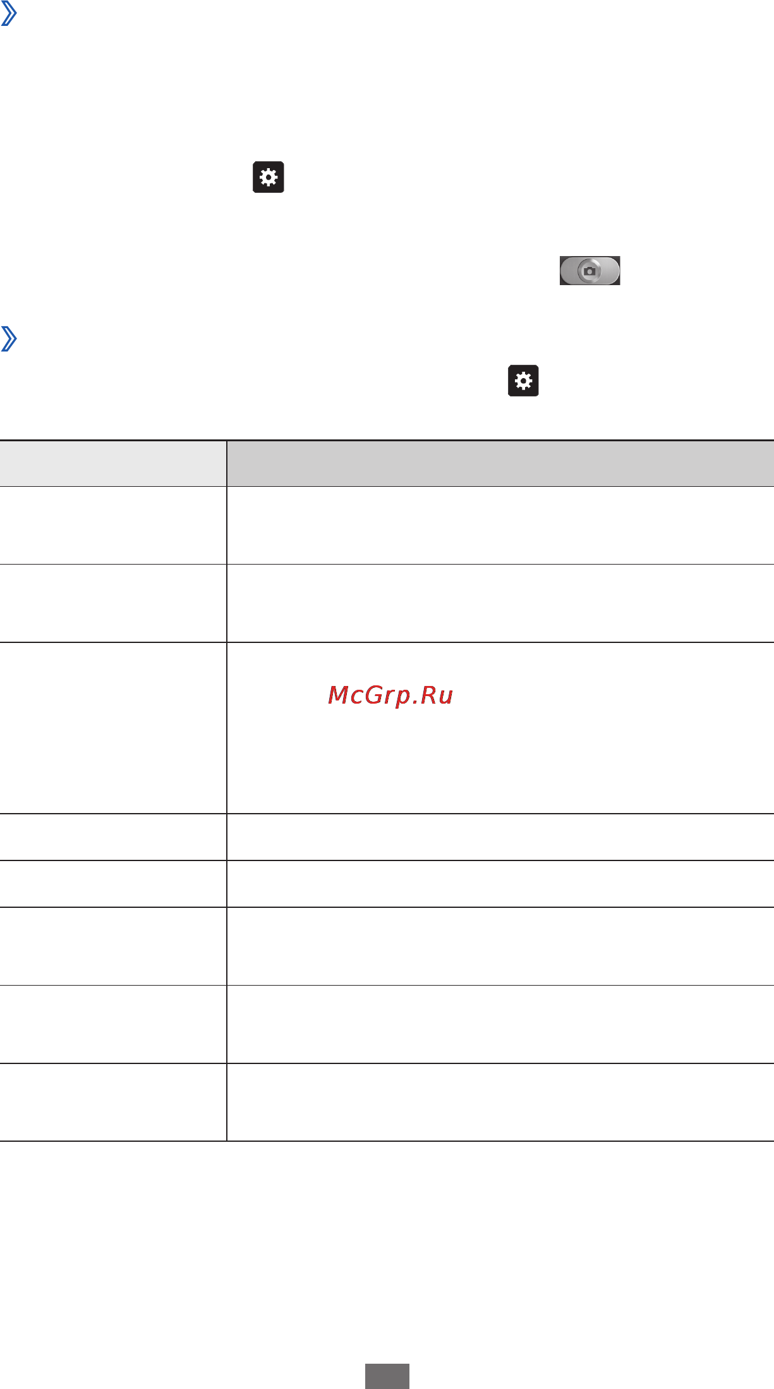Click the left cell in second row under header

tap(113, 604)
